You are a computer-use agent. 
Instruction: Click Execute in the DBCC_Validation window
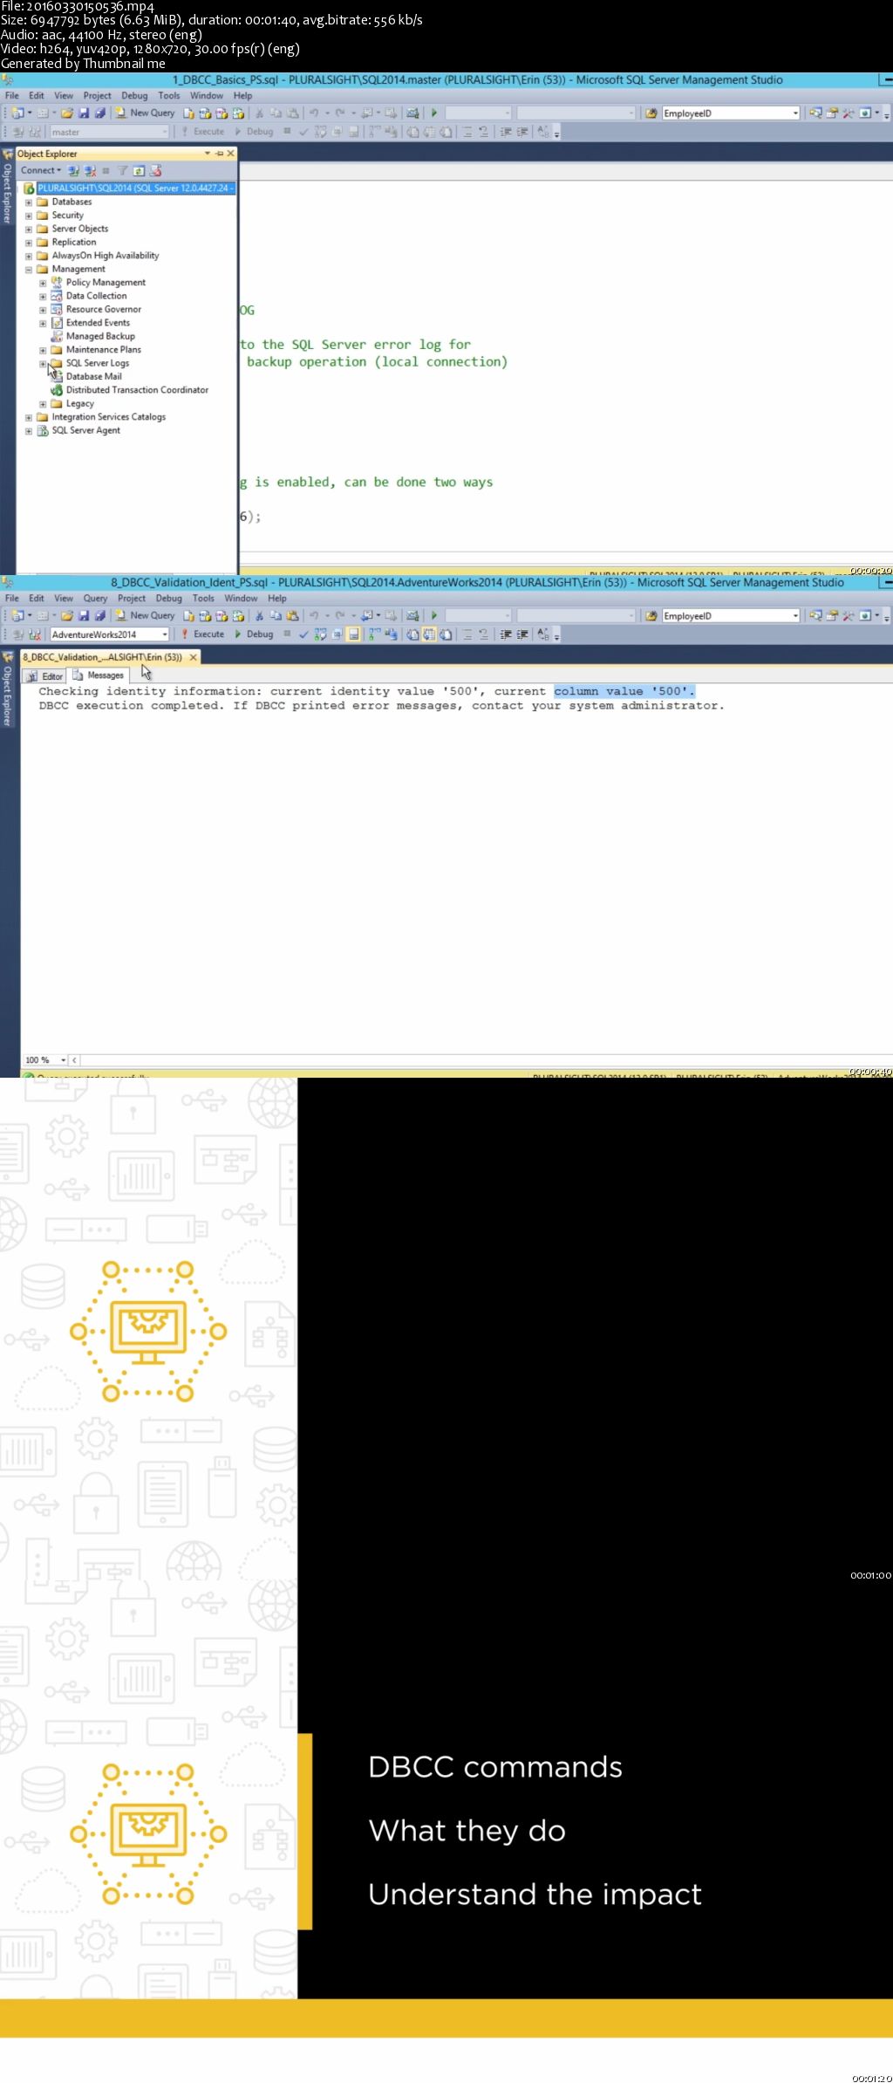202,634
